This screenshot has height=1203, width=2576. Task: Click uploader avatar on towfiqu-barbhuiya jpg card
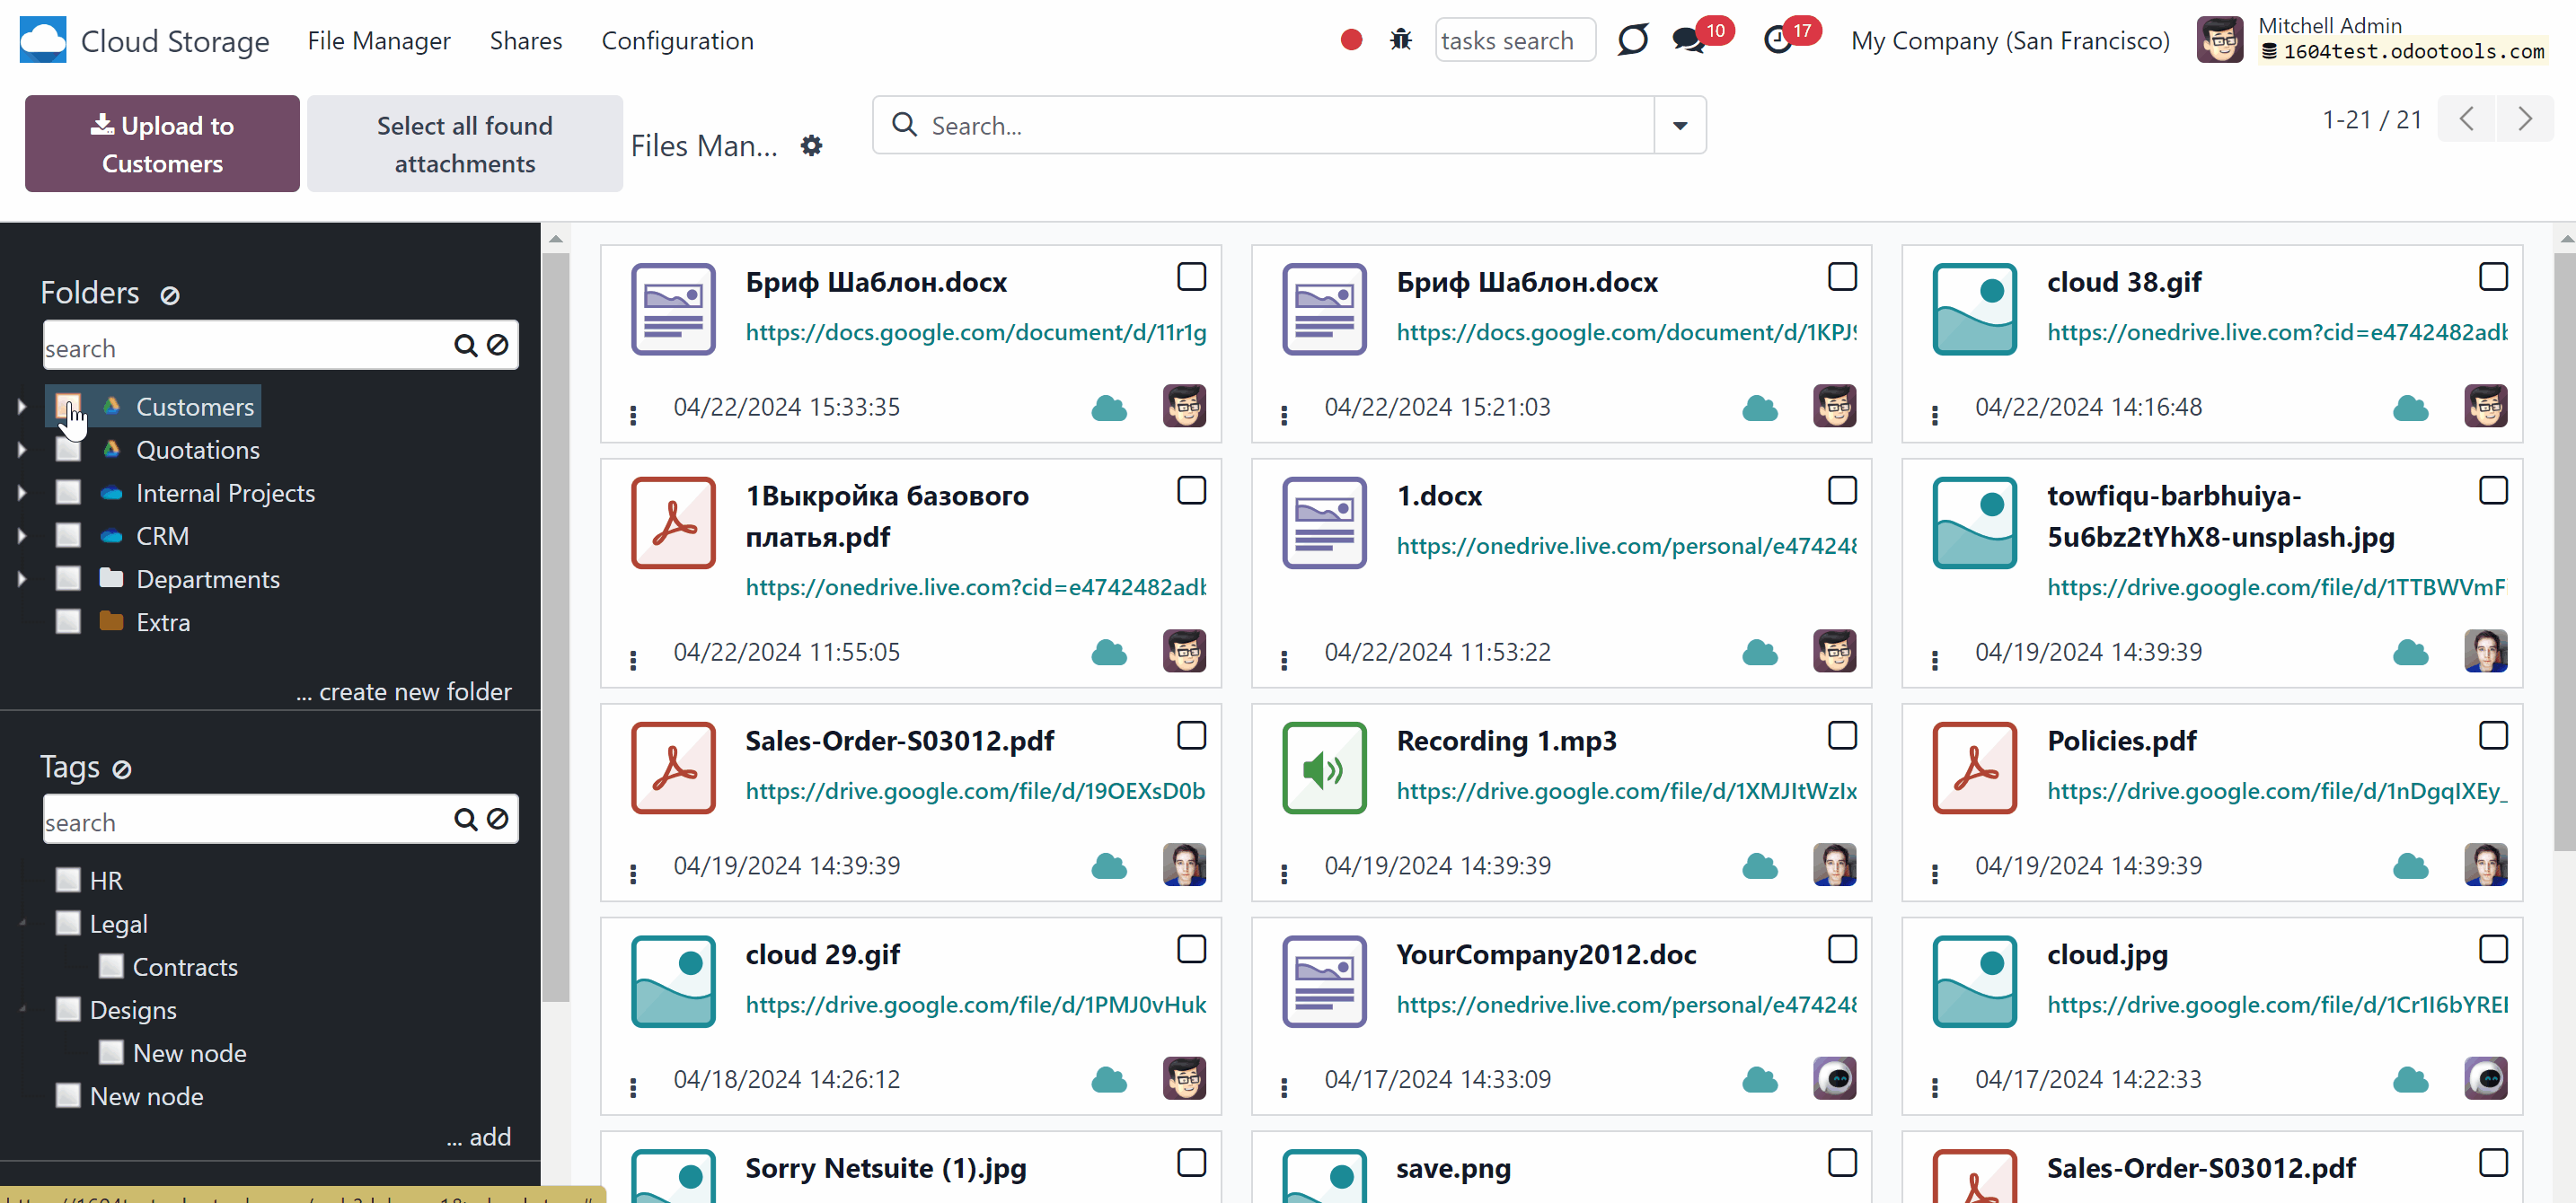click(2486, 651)
